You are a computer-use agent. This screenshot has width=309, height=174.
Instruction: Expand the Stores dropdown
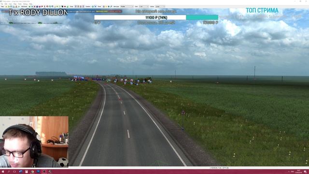click(x=160, y=6)
